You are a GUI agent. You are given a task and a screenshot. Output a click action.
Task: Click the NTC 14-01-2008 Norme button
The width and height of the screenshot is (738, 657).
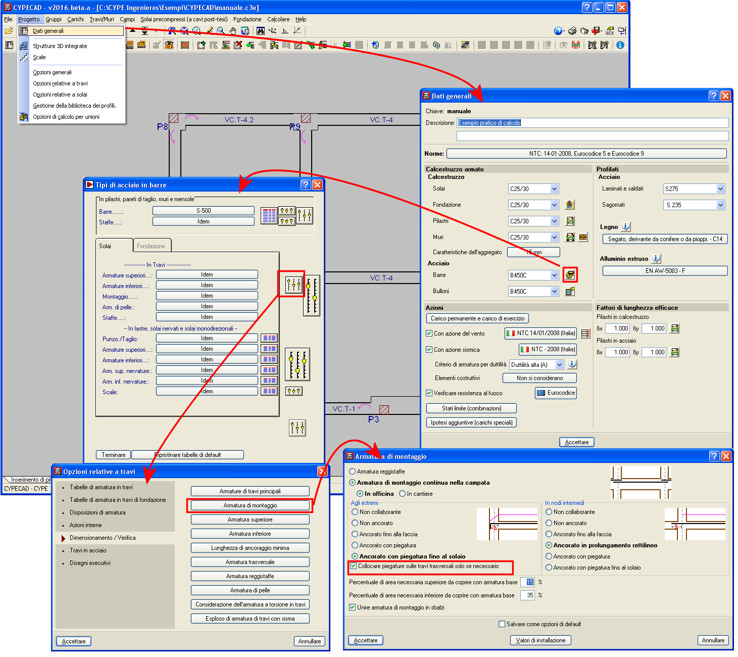click(586, 154)
